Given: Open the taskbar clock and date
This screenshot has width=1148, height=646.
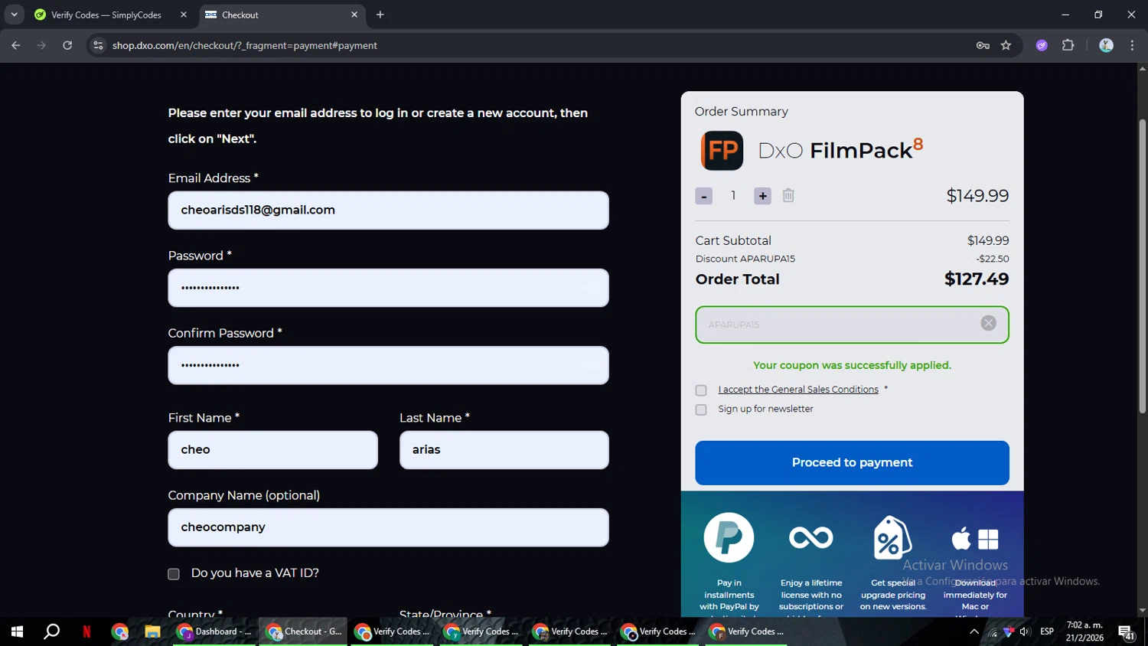Looking at the screenshot, I should pos(1084,631).
